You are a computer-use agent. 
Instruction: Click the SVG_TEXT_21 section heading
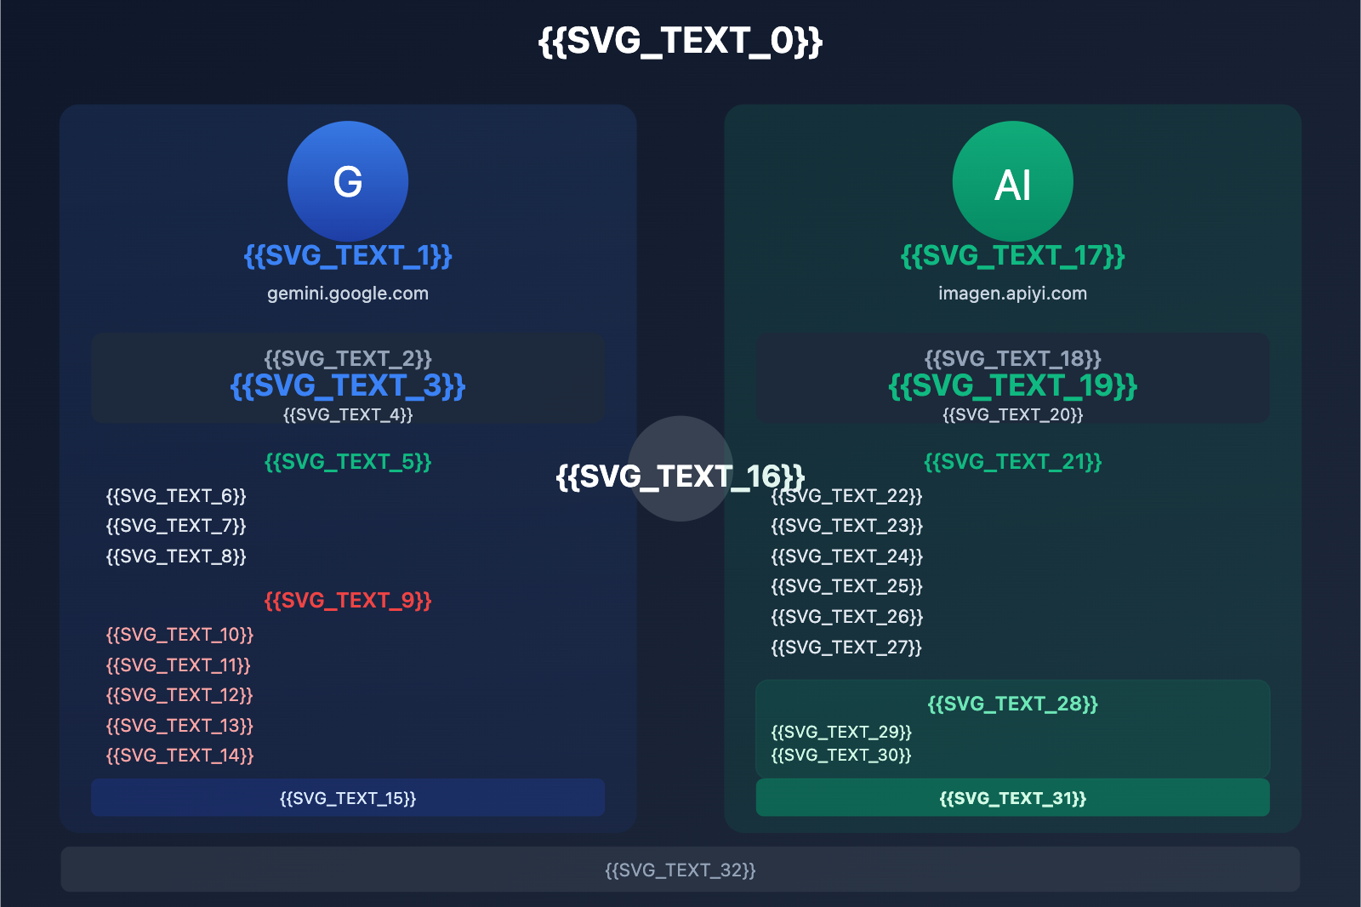tap(1012, 462)
